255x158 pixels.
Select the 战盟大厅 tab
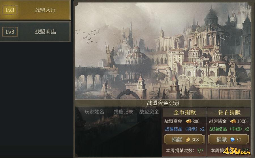[x=35, y=10]
